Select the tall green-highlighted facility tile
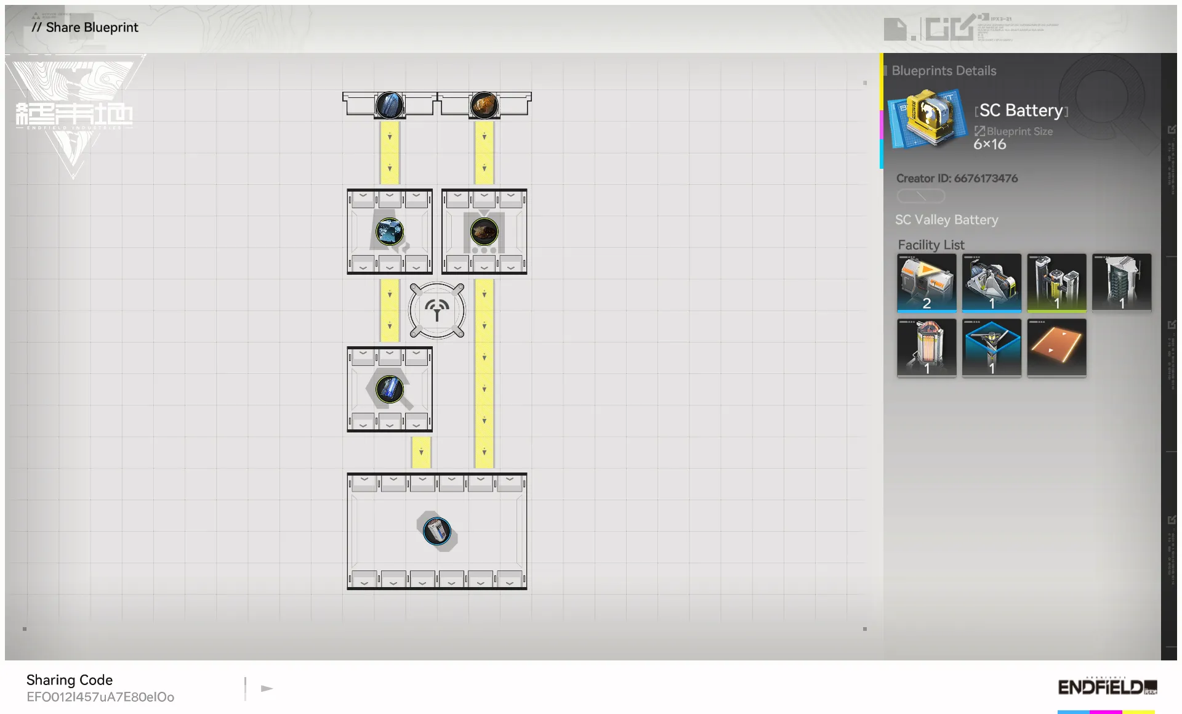This screenshot has height=714, width=1182. [1056, 283]
